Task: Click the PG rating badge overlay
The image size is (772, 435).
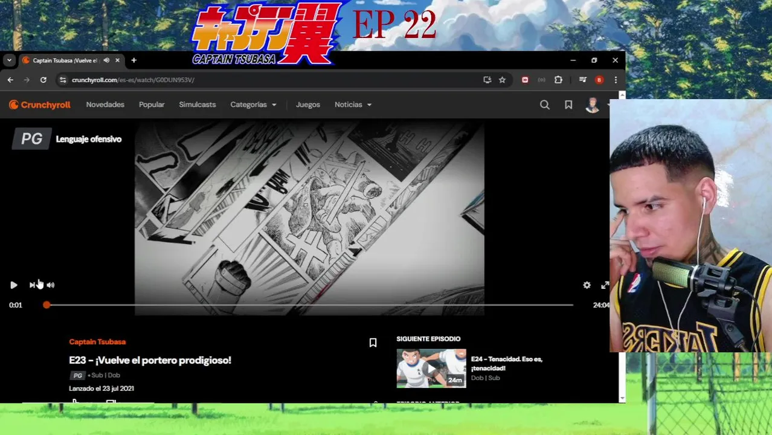Action: pos(31,139)
